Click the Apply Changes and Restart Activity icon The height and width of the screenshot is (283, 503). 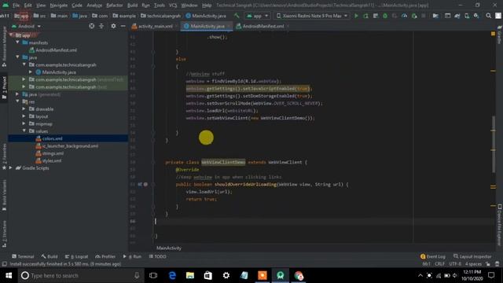[x=365, y=16]
